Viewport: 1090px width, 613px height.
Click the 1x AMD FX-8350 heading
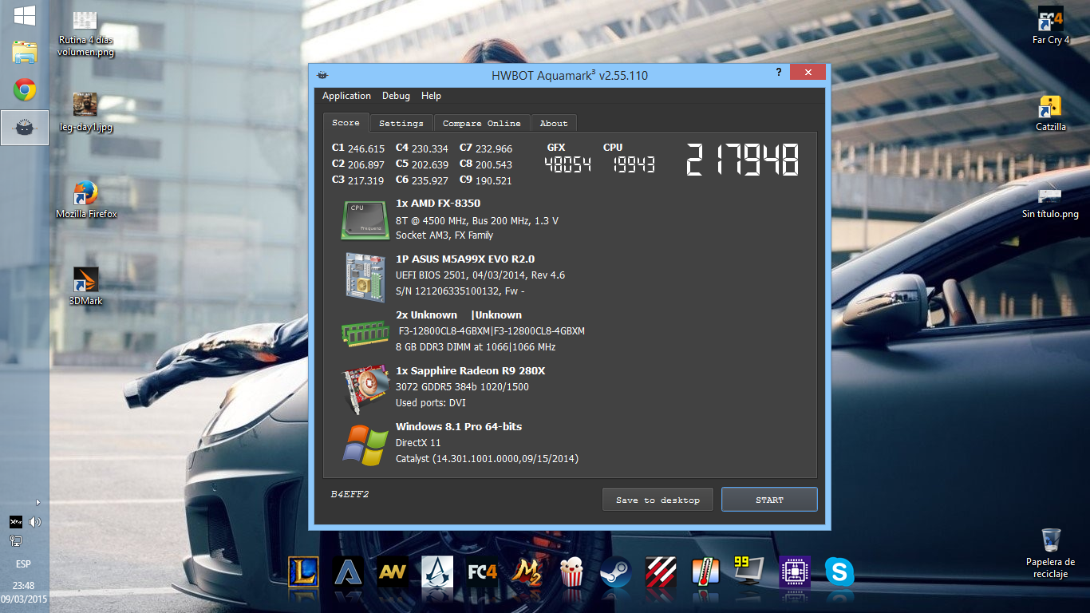[x=438, y=204]
